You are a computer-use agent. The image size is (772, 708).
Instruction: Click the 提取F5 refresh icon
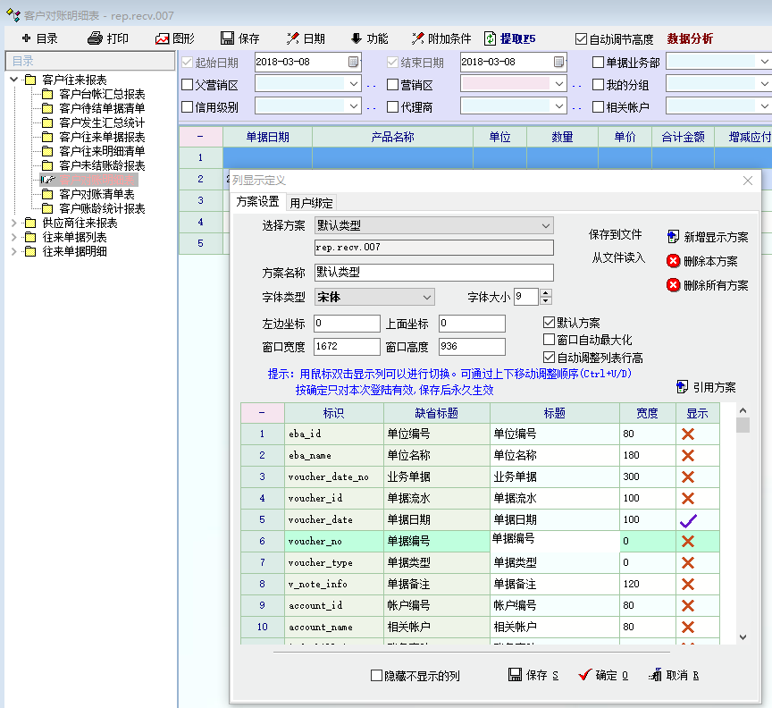490,38
